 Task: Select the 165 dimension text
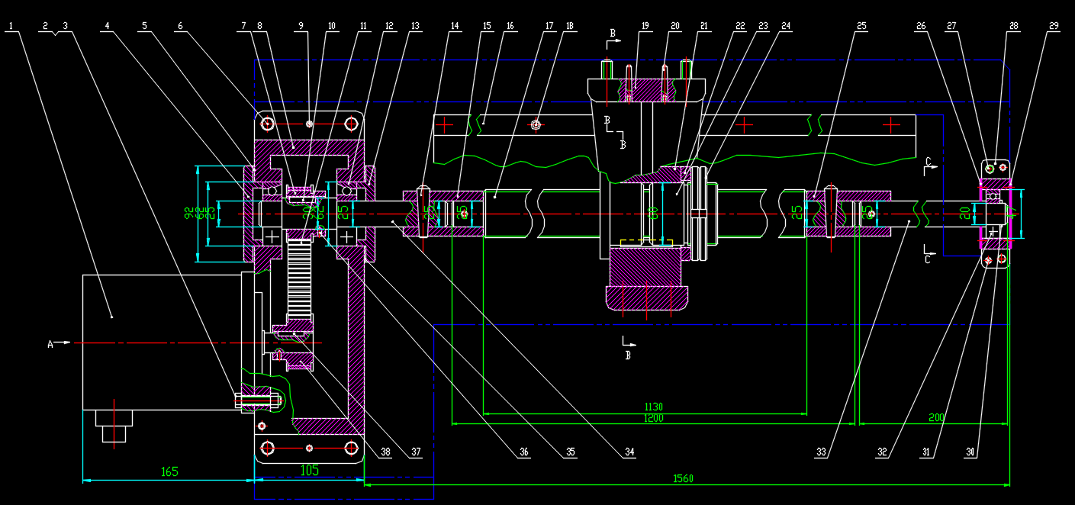click(x=169, y=471)
